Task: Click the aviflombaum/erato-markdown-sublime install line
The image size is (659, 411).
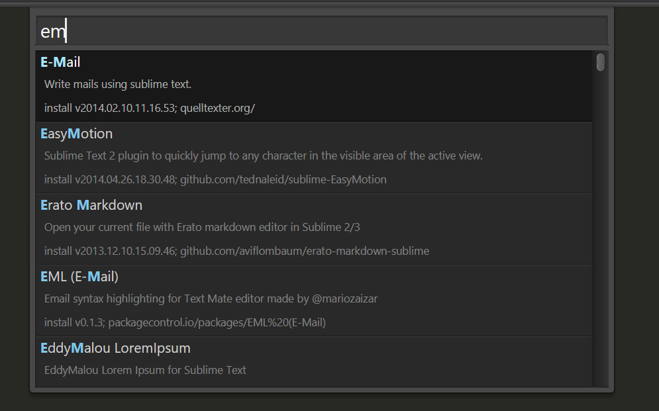Action: tap(236, 251)
